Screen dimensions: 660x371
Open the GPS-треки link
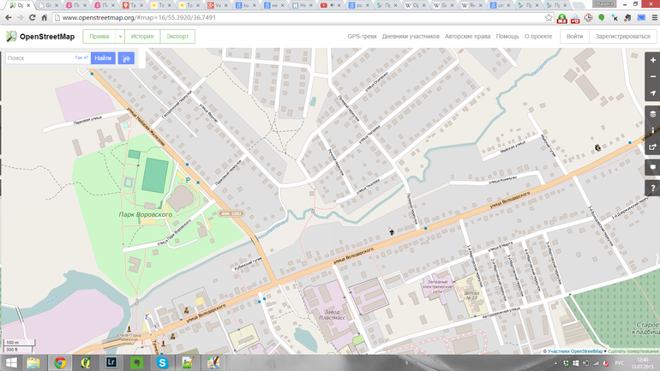pyautogui.click(x=362, y=37)
